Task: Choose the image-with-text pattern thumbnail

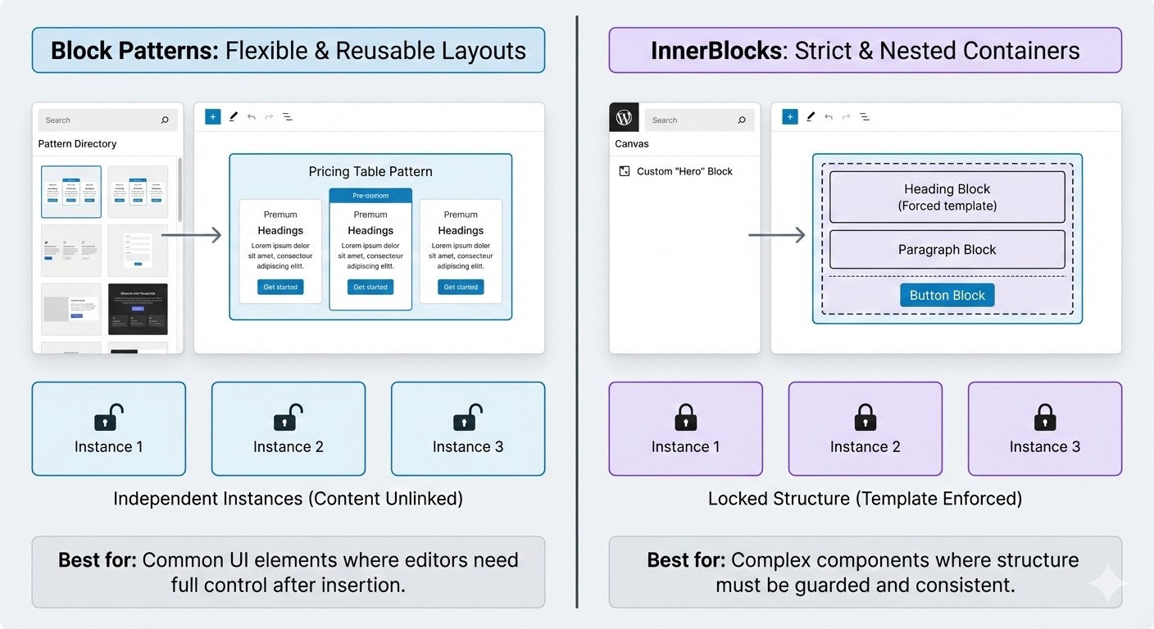Action: pyautogui.click(x=71, y=309)
